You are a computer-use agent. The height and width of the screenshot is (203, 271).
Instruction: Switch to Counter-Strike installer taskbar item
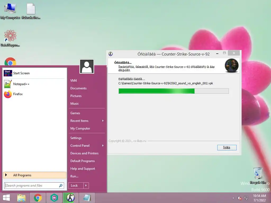click(x=70, y=198)
